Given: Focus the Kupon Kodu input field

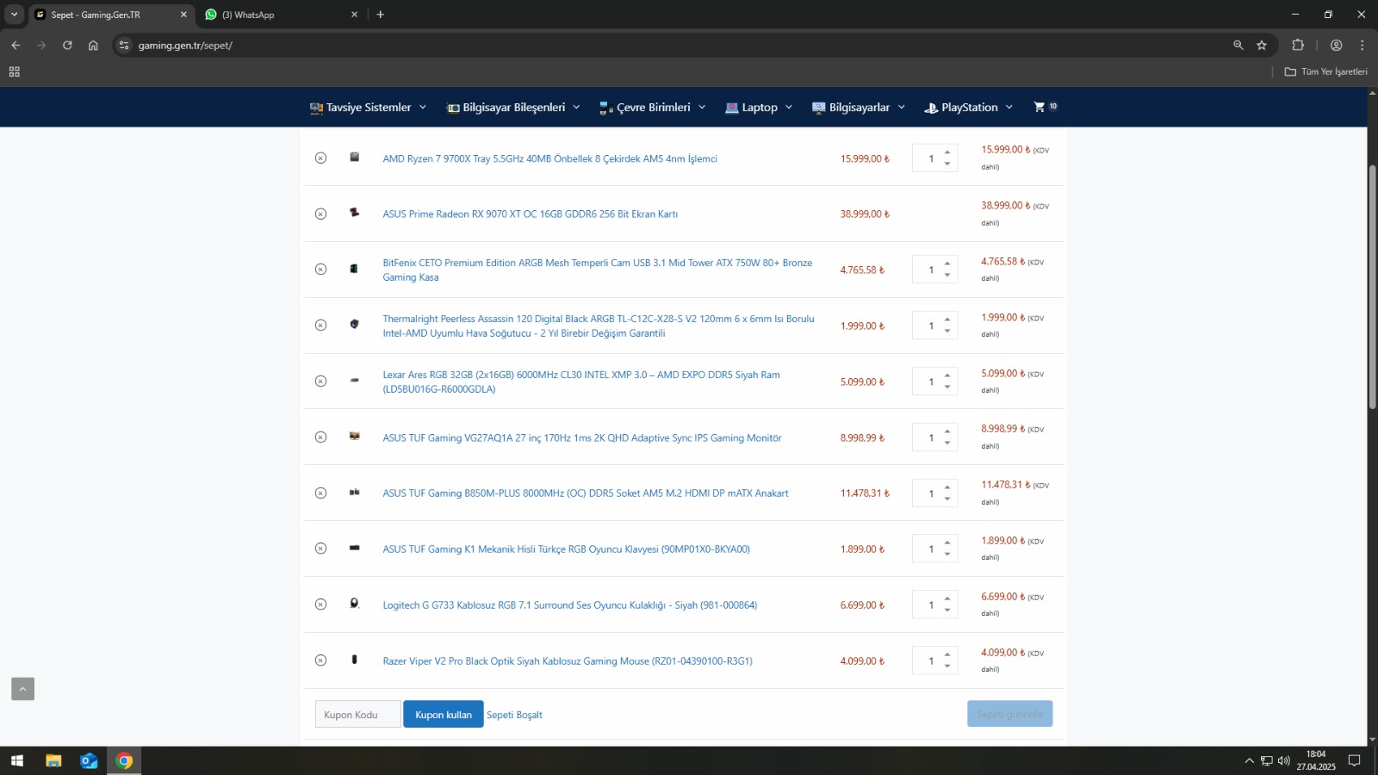Looking at the screenshot, I should point(357,715).
